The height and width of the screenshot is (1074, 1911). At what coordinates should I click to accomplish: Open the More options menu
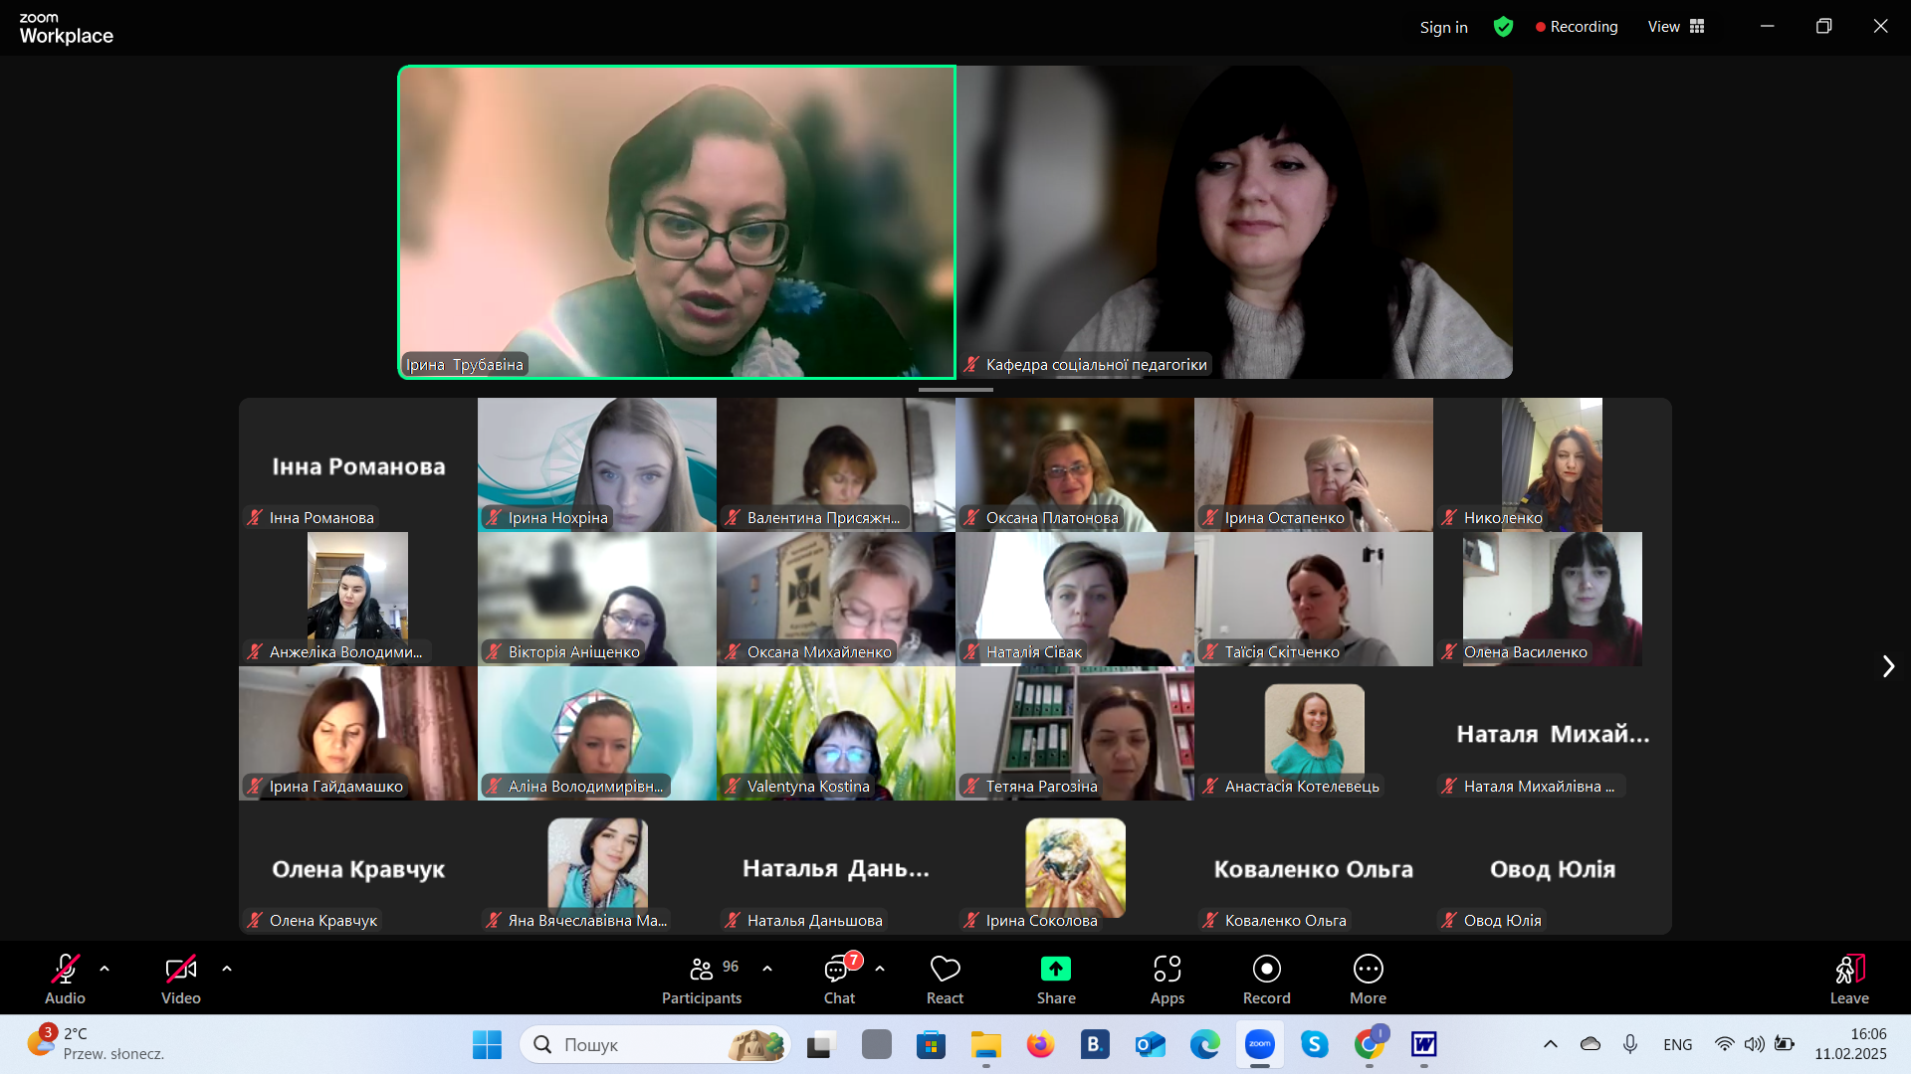click(1369, 979)
